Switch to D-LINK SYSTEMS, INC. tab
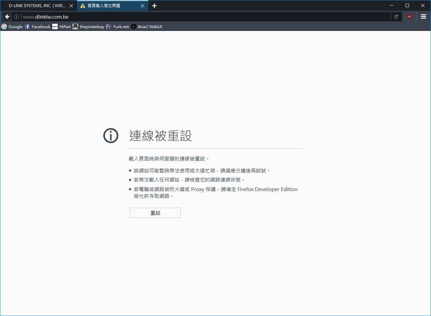431x316 pixels. [39, 6]
